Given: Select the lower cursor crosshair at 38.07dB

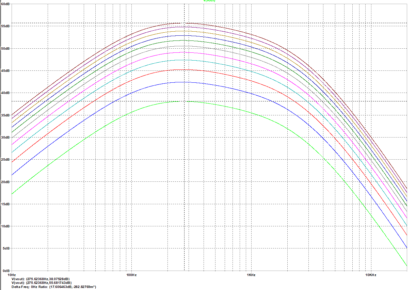Looking at the screenshot, I should pyautogui.click(x=184, y=101).
